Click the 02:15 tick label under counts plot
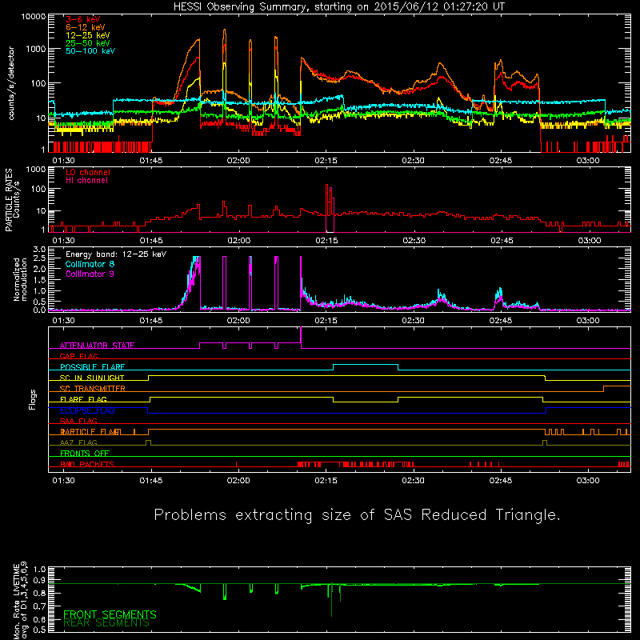The image size is (640, 640). pyautogui.click(x=326, y=161)
